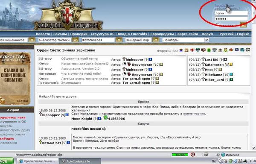Open Еврокредиты in the navigation
This screenshot has height=164, width=256.
pyautogui.click(x=162, y=34)
